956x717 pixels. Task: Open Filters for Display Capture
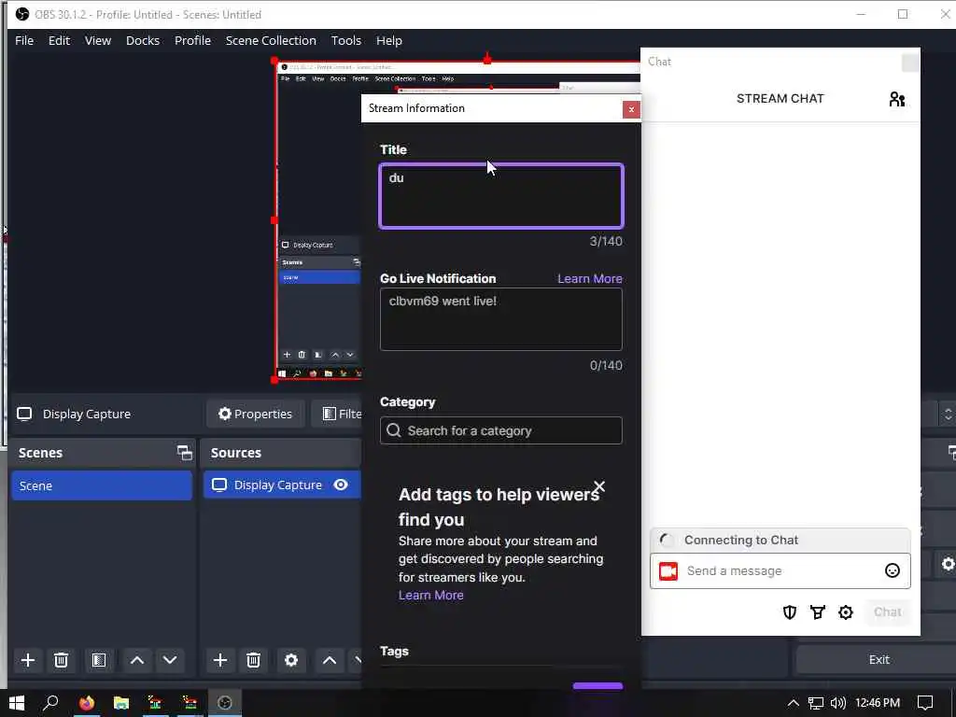pyautogui.click(x=337, y=414)
